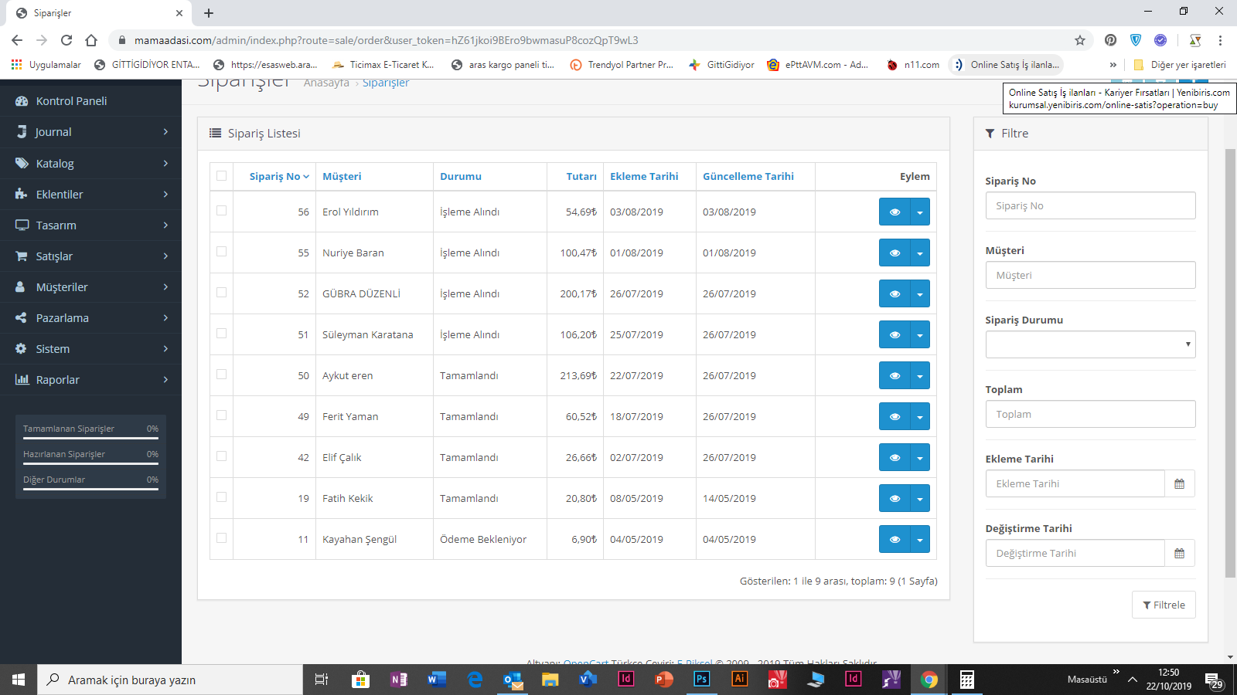
Task: Click the Filtrele button
Action: coord(1164,605)
